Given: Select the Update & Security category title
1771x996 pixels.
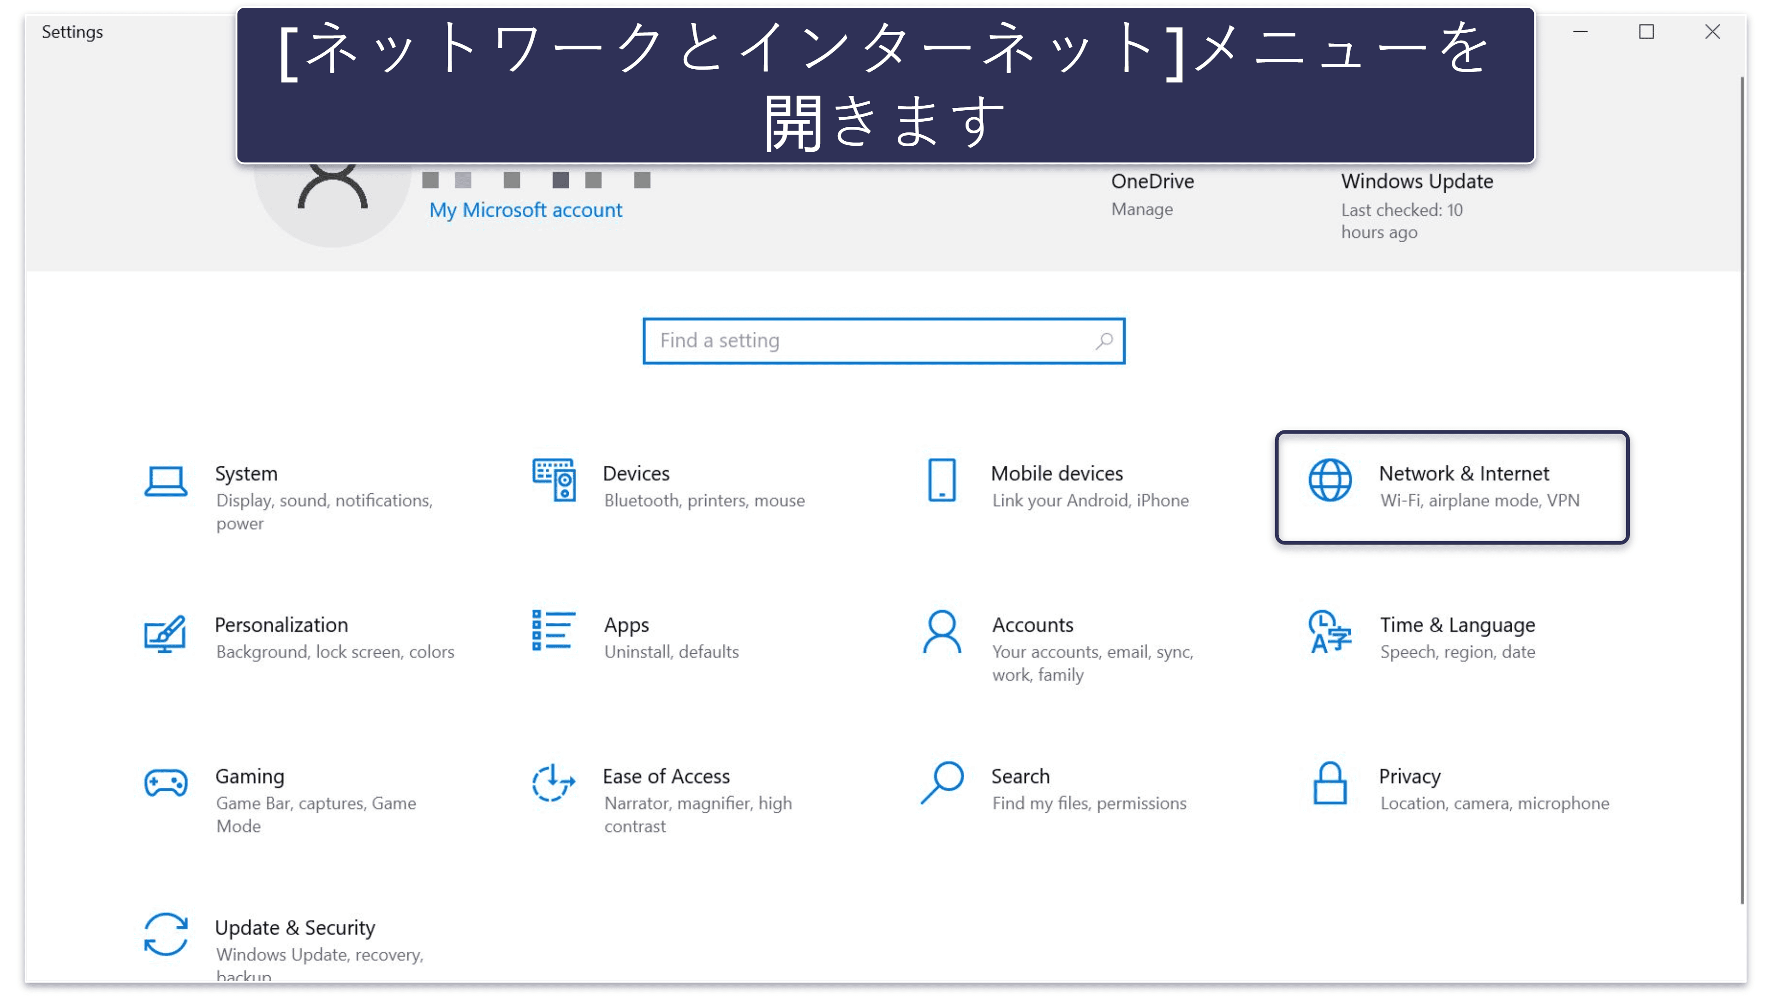Looking at the screenshot, I should coord(295,928).
